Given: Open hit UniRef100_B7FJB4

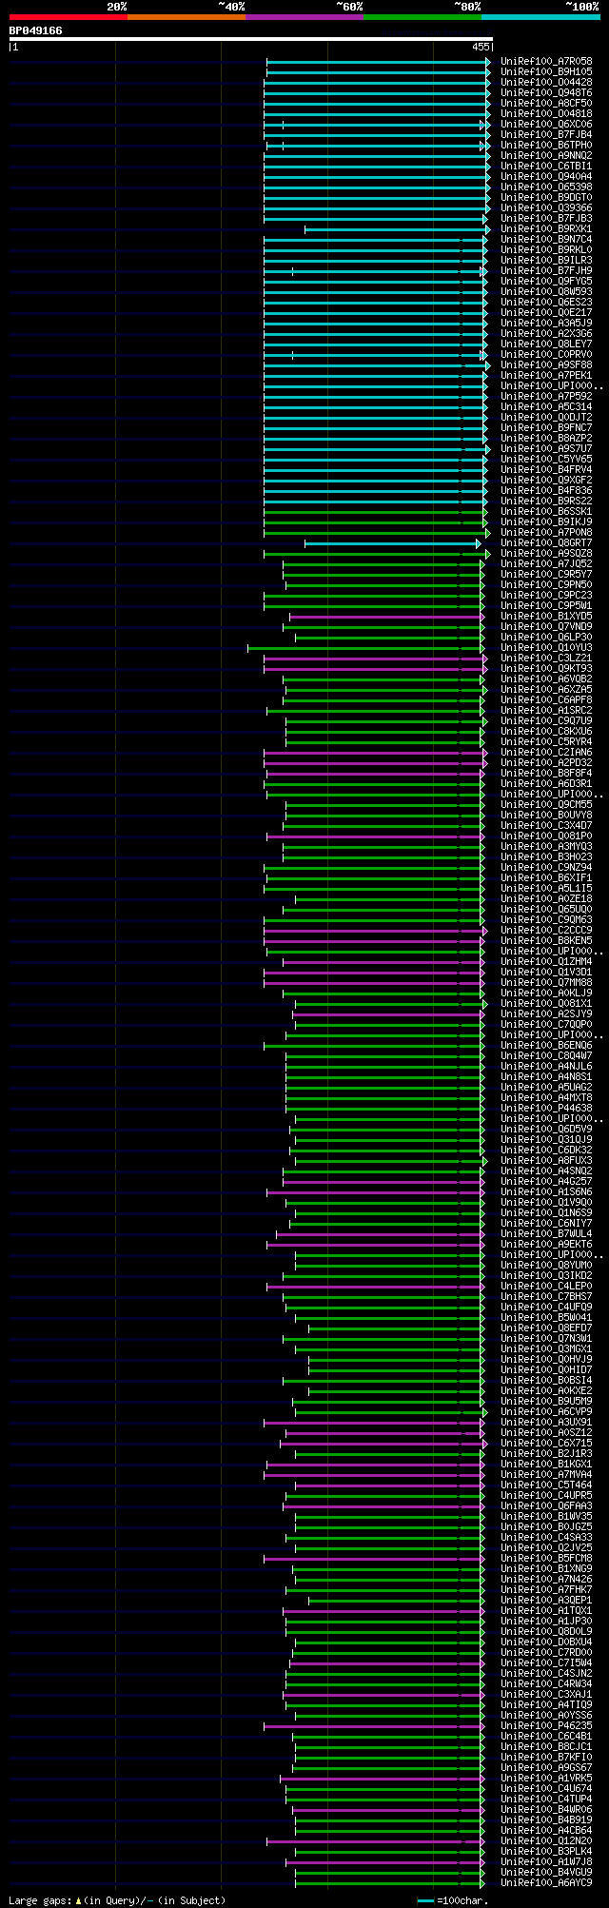Looking at the screenshot, I should [x=546, y=135].
